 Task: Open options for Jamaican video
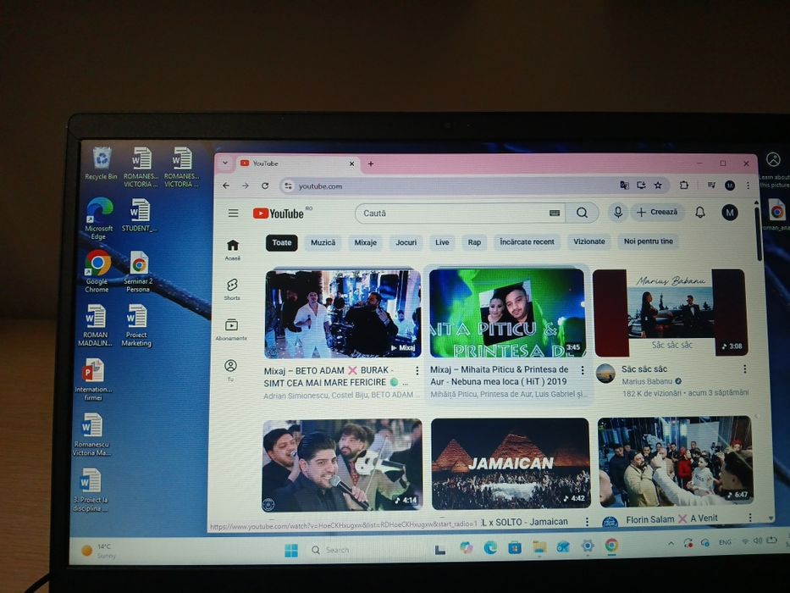tap(587, 522)
